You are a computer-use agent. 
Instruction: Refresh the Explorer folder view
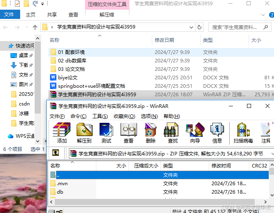(199, 27)
